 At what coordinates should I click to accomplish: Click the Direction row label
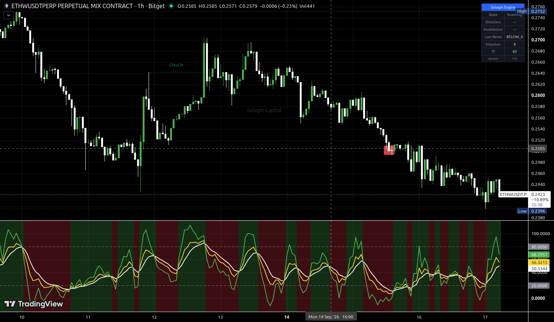click(x=493, y=22)
